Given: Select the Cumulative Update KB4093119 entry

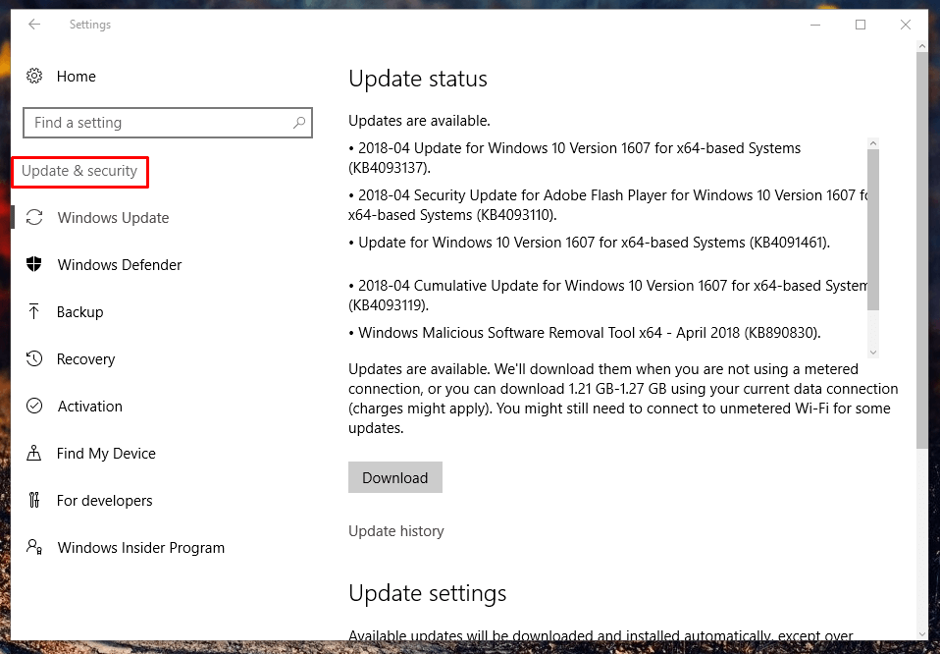Looking at the screenshot, I should click(608, 296).
